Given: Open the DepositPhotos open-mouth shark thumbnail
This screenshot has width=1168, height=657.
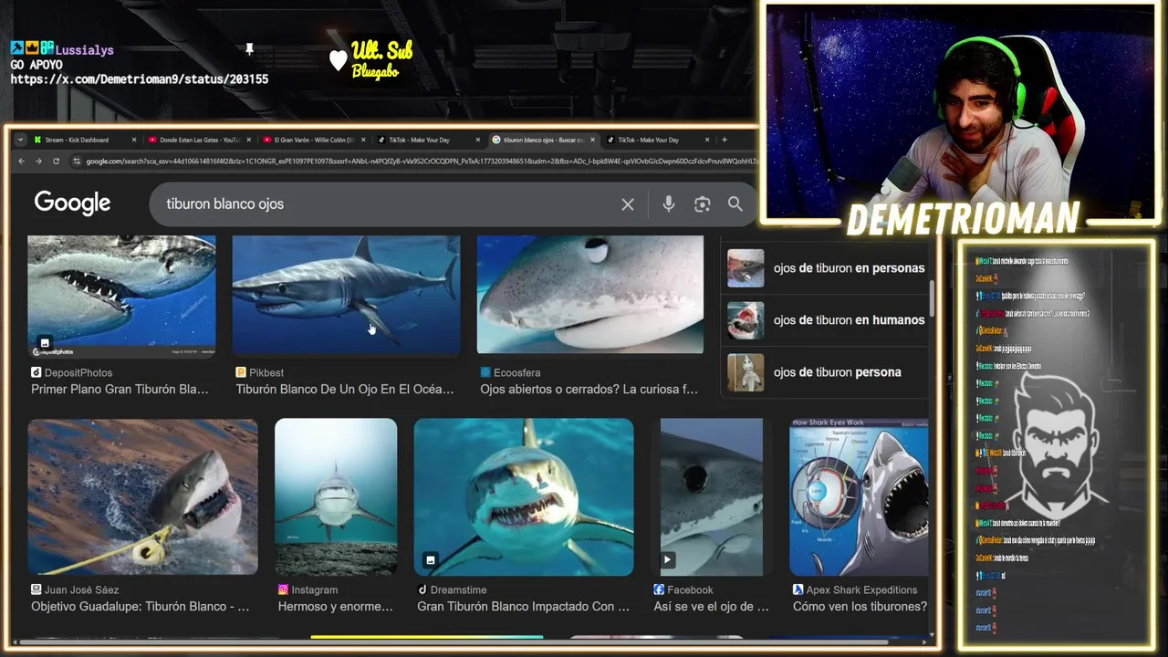Looking at the screenshot, I should 121,296.
